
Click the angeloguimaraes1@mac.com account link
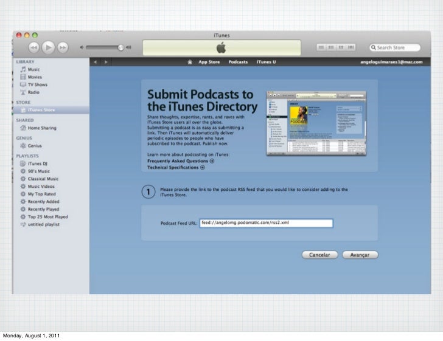(391, 62)
